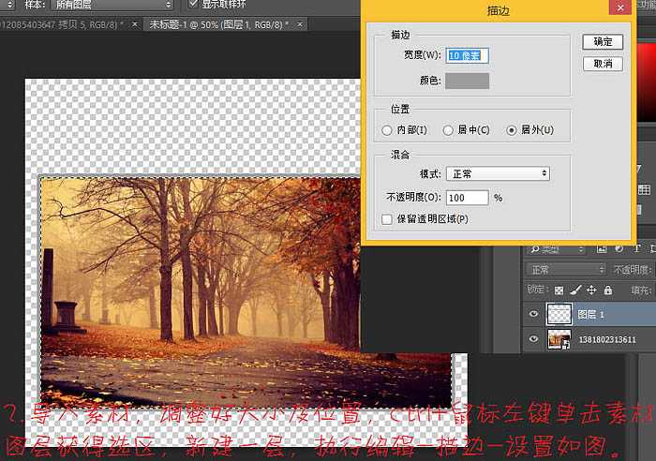Image resolution: width=656 pixels, height=461 pixels.
Task: Enable the 保留透明区域(P) checkbox
Action: (386, 219)
